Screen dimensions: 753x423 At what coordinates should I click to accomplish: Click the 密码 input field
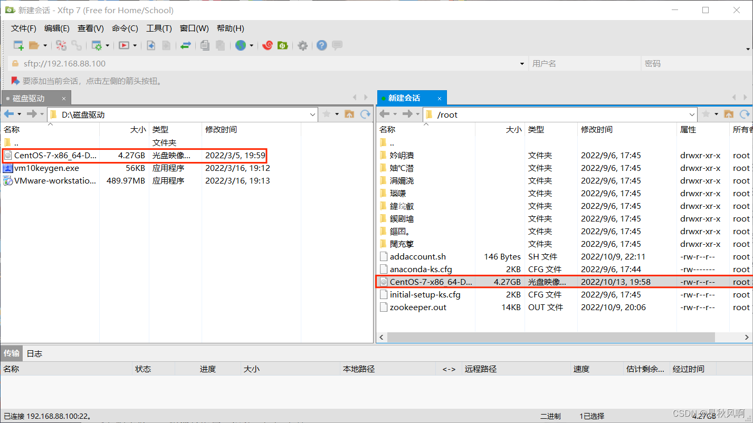697,63
